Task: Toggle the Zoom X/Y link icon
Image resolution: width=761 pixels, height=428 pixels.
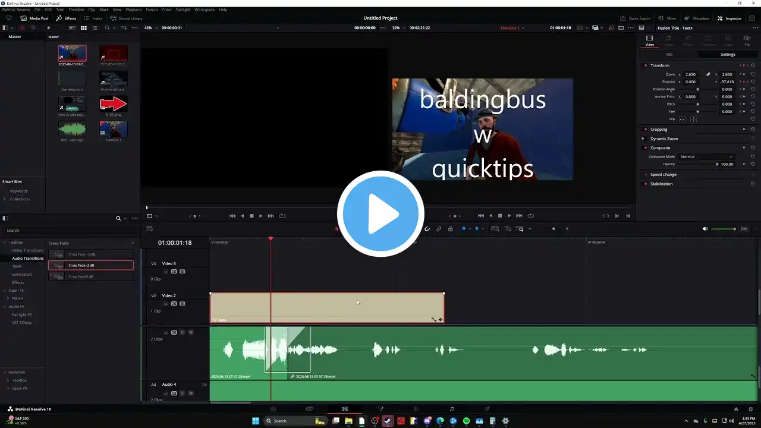Action: point(708,74)
